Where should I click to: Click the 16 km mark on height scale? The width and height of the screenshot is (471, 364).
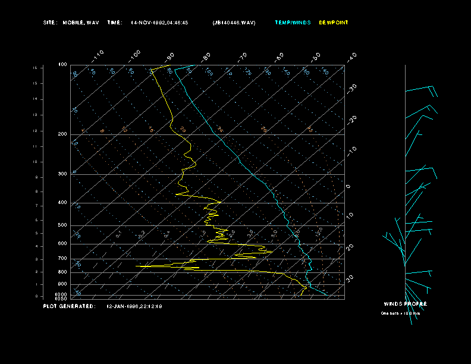(36, 68)
